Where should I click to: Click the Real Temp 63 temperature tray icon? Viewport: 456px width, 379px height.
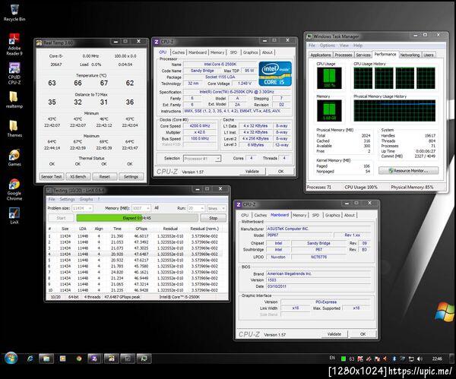pyautogui.click(x=352, y=359)
